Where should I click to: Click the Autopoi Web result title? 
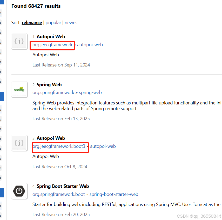pos(51,36)
